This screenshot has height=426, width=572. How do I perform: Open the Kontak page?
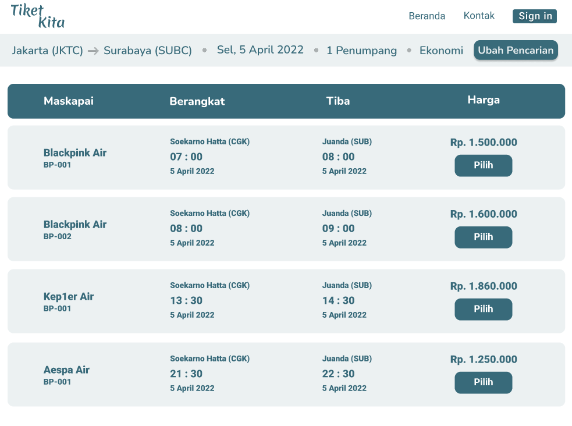pos(479,16)
